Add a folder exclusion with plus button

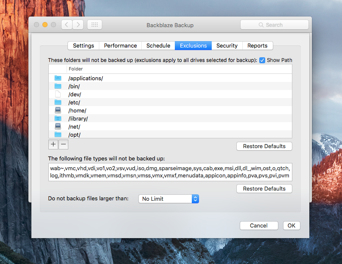(x=53, y=144)
